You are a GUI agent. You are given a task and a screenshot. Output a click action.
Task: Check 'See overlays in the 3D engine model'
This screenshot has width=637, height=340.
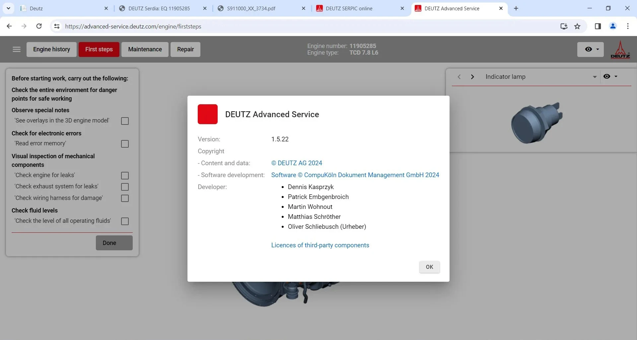(x=125, y=121)
